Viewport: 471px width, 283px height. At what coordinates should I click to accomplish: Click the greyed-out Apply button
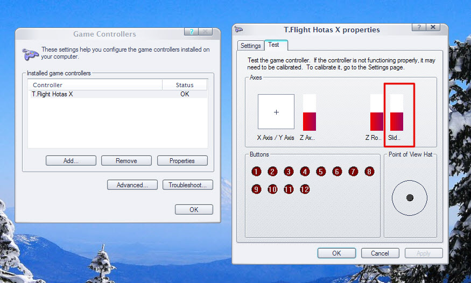424,253
